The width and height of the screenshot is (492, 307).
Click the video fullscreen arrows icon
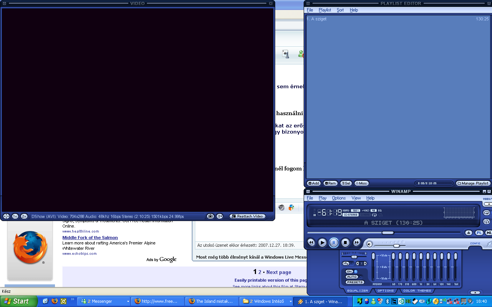(6, 216)
